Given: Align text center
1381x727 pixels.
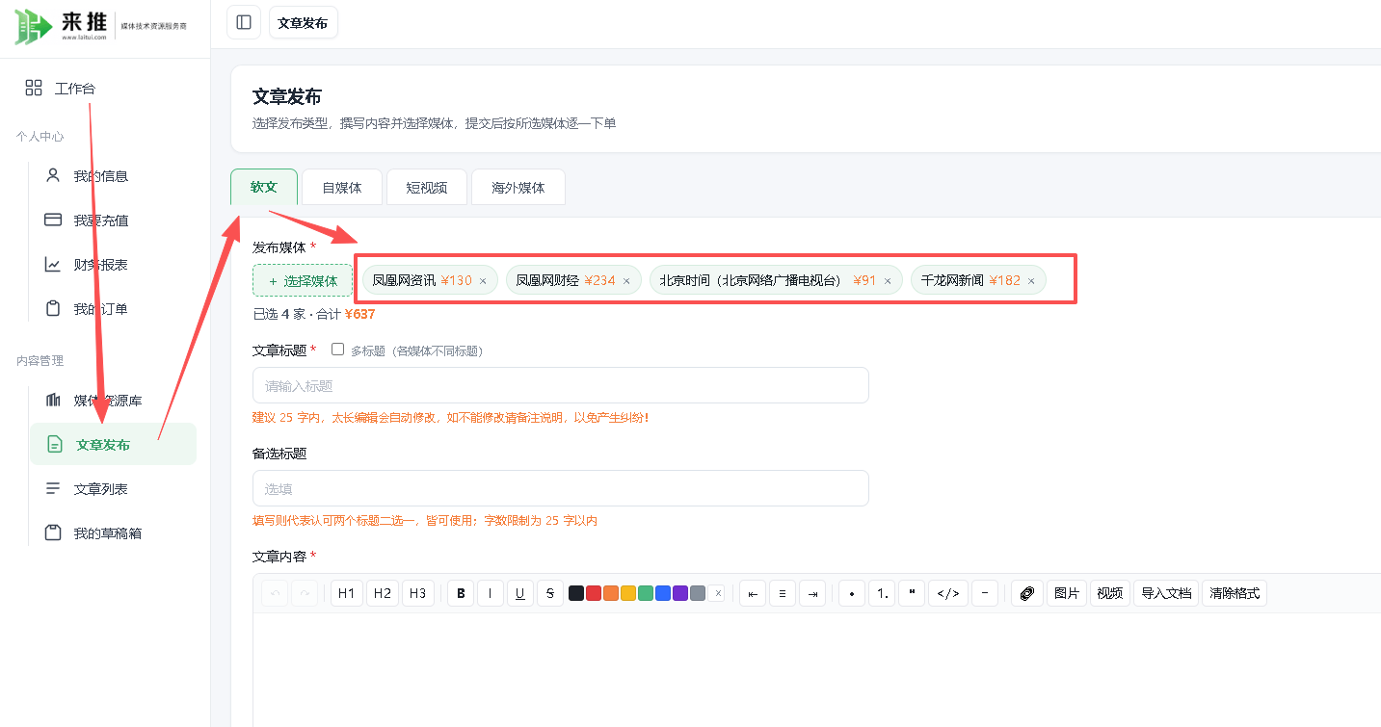Looking at the screenshot, I should [783, 593].
